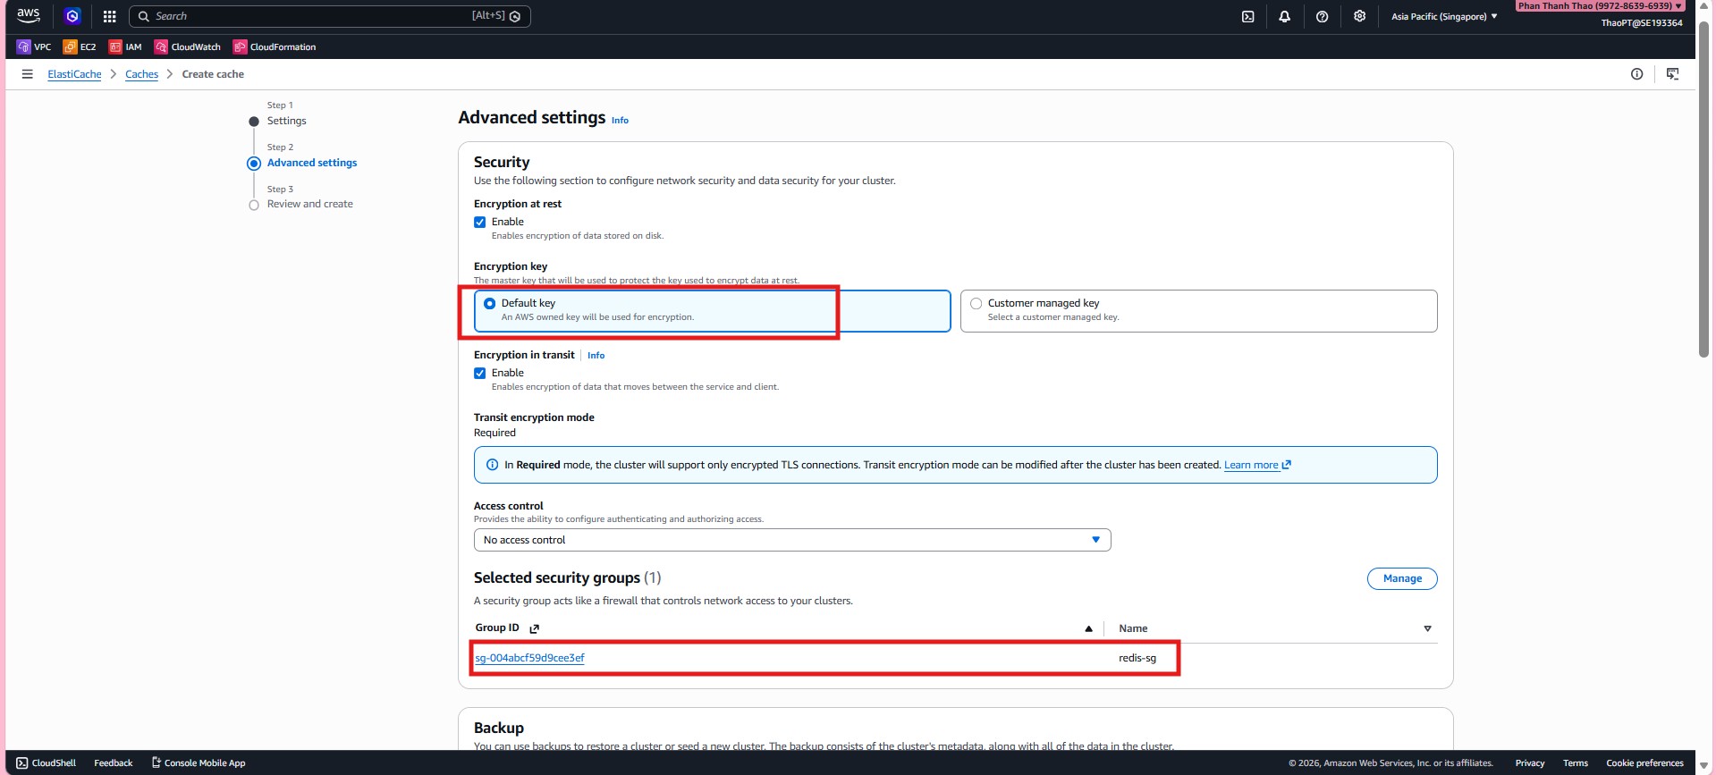The image size is (1716, 775).
Task: Open the Group ID external link icon
Action: (x=534, y=628)
